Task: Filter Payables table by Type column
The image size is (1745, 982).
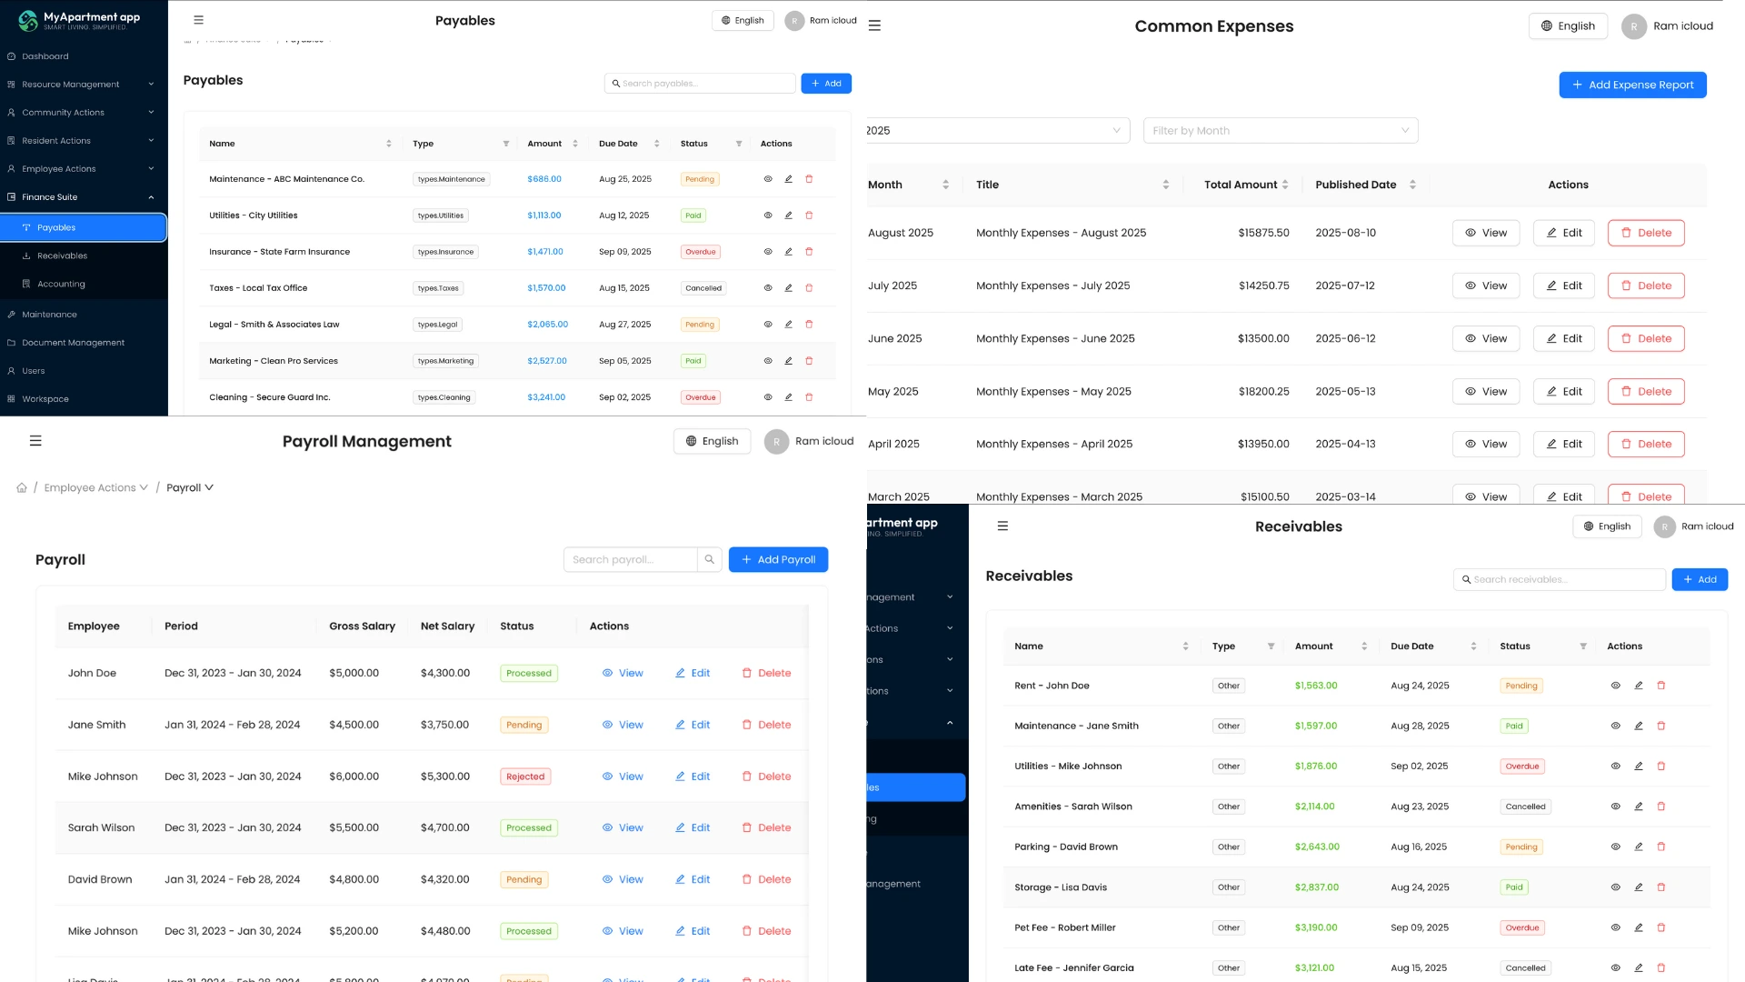Action: pos(506,144)
